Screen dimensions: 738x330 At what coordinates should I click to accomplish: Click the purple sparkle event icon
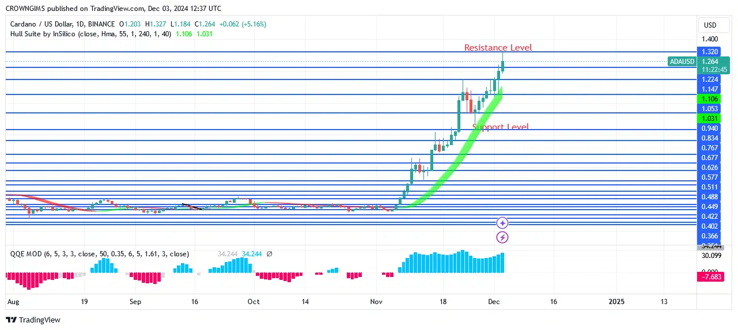(502, 223)
